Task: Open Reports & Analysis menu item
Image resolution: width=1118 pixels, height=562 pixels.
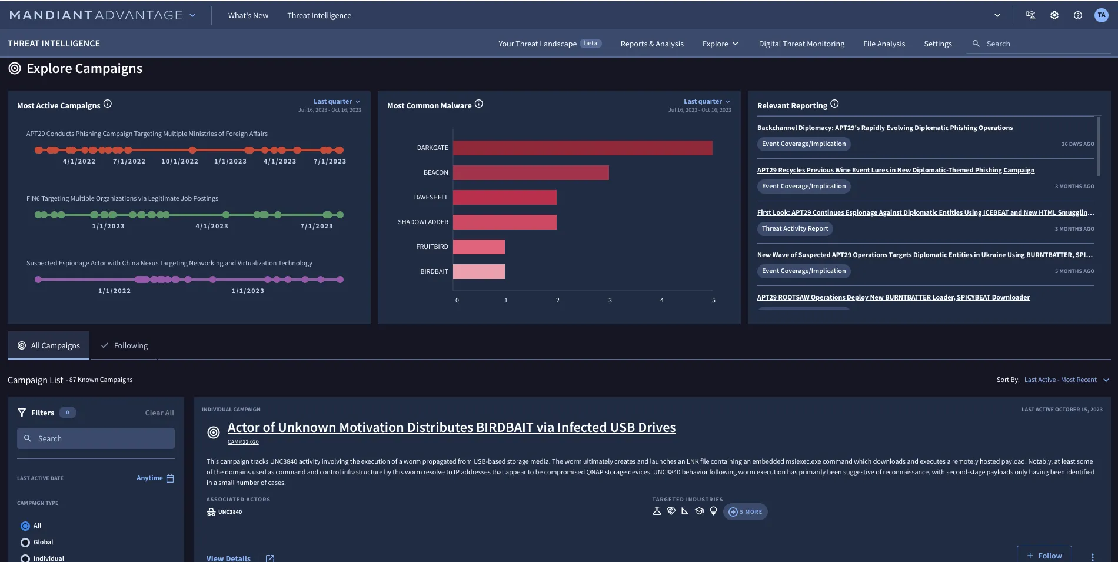Action: point(652,44)
